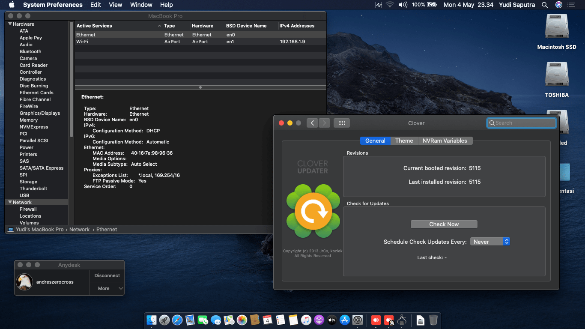Select the General tab in Clover
Image resolution: width=585 pixels, height=329 pixels.
point(375,141)
